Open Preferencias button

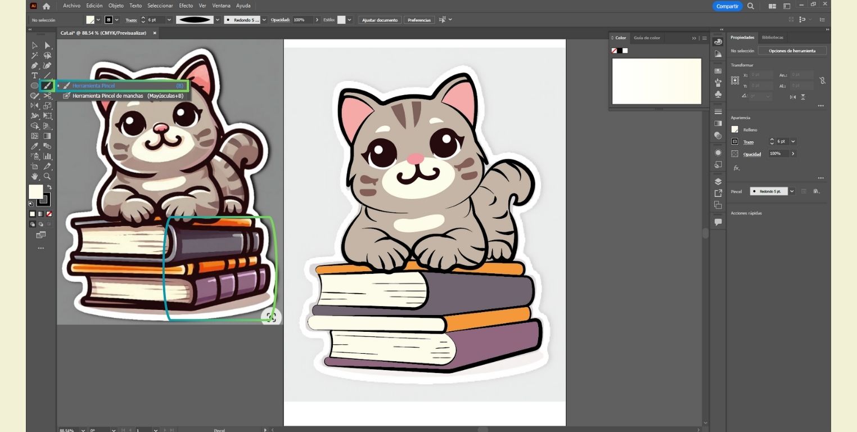tap(419, 20)
